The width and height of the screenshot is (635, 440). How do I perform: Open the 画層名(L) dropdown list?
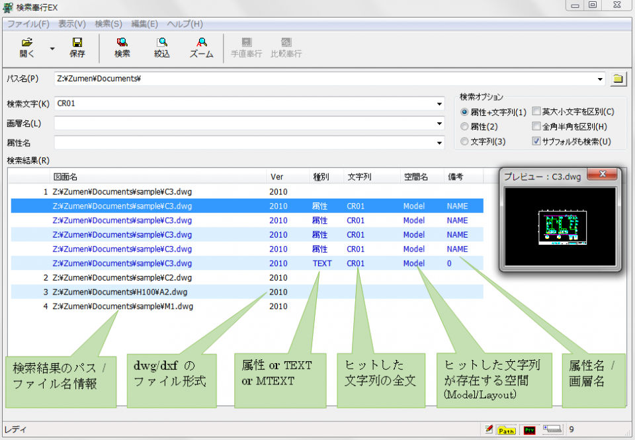pos(440,123)
